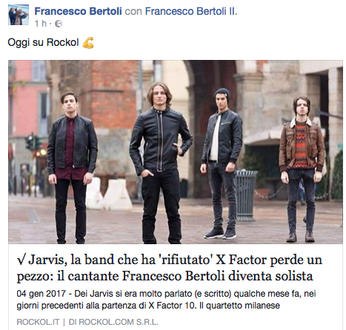This screenshot has width=346, height=330.
Task: Click the ROCKOL.IT source link
Action: tap(38, 322)
